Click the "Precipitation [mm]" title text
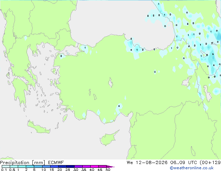The width and height of the screenshot is (221, 171). click(23, 163)
